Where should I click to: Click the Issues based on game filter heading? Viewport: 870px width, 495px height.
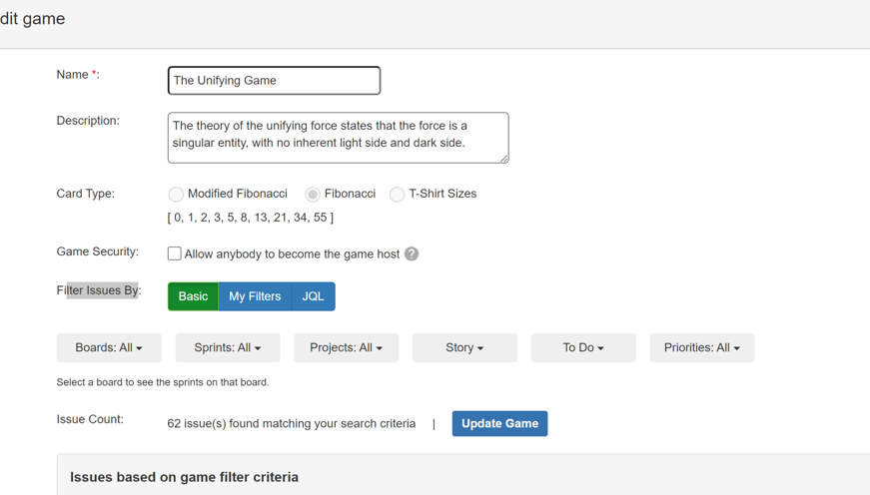184,477
